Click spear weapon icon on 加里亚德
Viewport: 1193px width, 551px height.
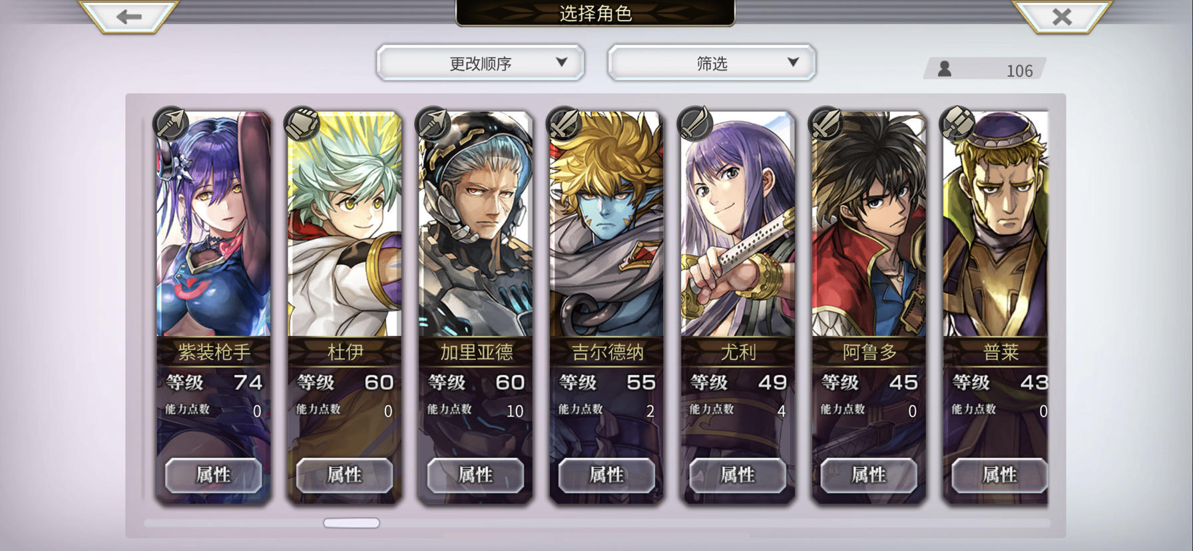click(x=433, y=124)
